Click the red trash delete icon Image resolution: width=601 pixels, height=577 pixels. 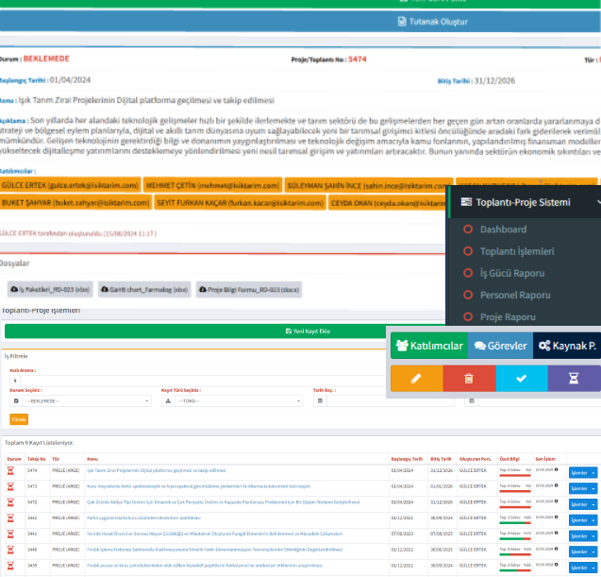[x=470, y=379]
